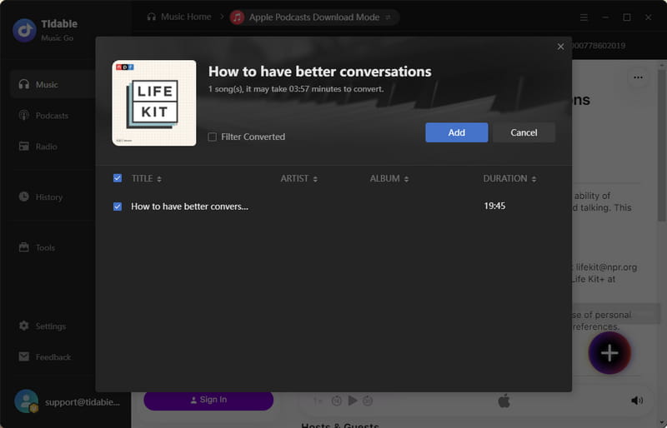Screen dimensions: 667x428
Task: Sort the list by TITLE column
Action: click(x=147, y=178)
